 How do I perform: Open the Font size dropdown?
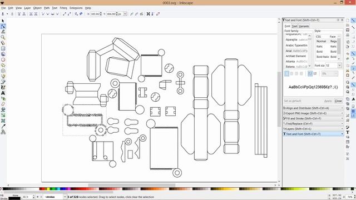339,66
